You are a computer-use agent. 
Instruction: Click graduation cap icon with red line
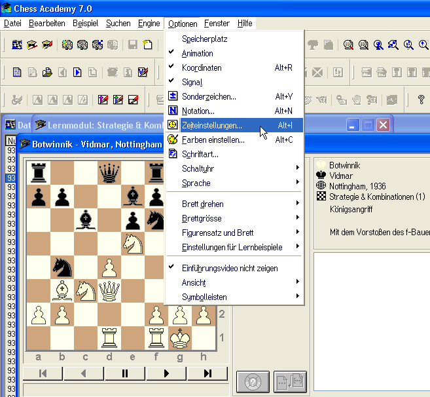pos(32,45)
